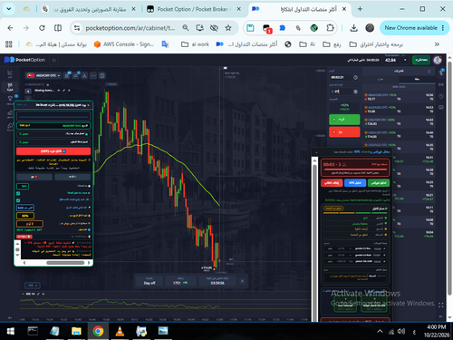Click the volume icon in system tray
The height and width of the screenshot is (340, 453).
click(x=401, y=332)
